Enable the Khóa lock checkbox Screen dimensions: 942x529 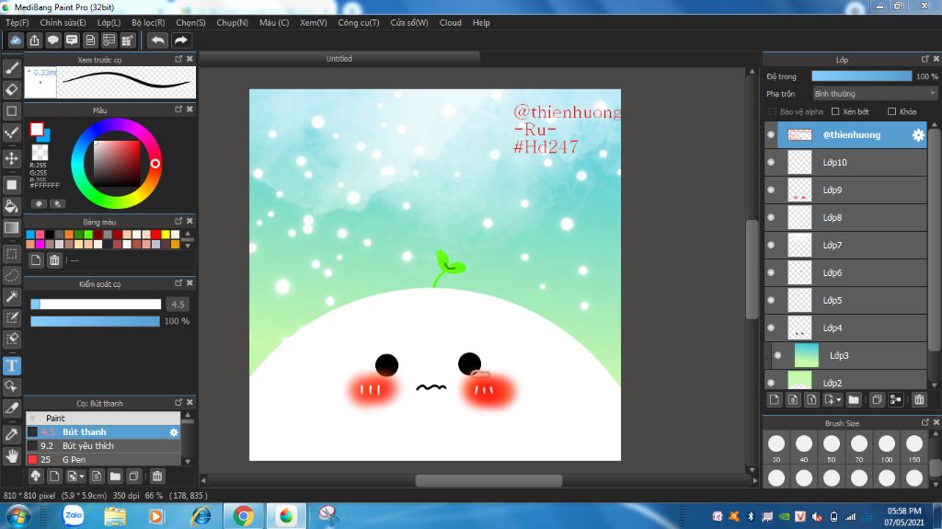pyautogui.click(x=892, y=111)
